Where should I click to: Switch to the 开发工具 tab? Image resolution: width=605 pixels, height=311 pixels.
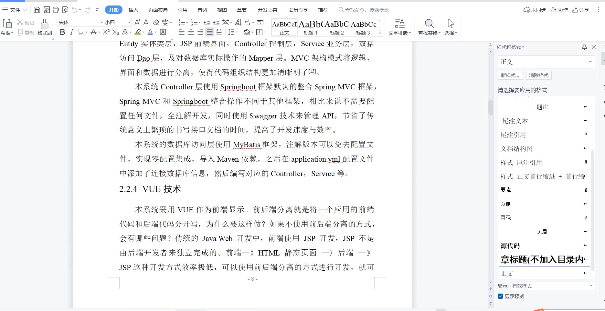(268, 10)
